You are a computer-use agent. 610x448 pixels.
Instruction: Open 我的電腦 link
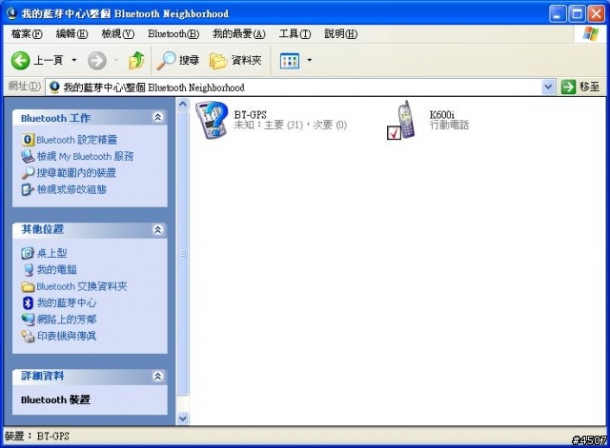[x=56, y=270]
